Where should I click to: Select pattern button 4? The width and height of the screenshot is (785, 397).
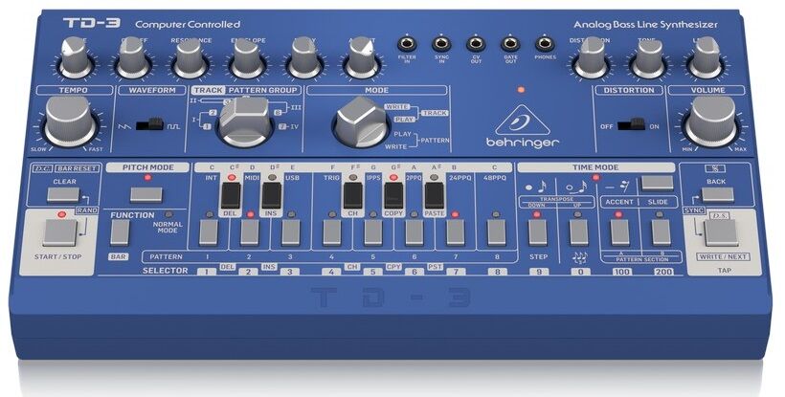pos(332,232)
